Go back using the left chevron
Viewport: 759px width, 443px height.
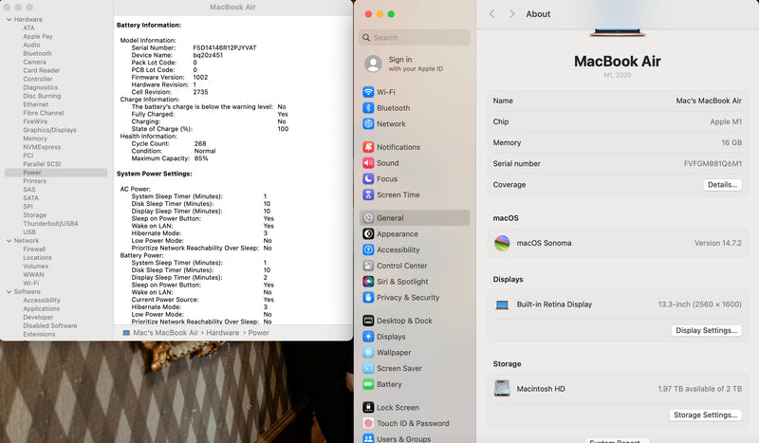tap(491, 14)
